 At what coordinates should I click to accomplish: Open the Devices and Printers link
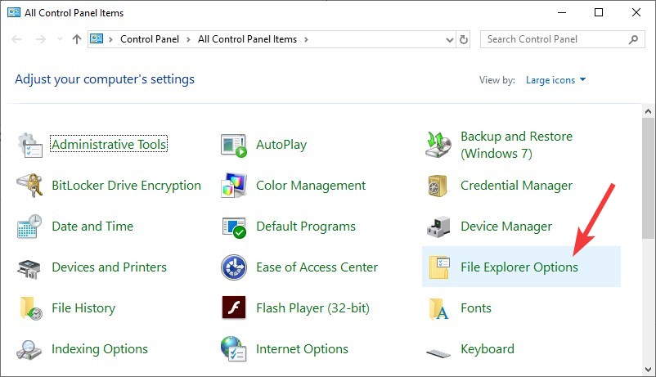pos(109,267)
